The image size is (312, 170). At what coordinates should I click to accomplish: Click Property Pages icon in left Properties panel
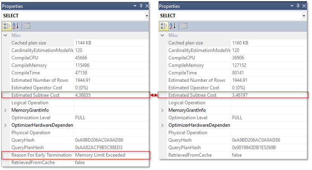pyautogui.click(x=27, y=26)
